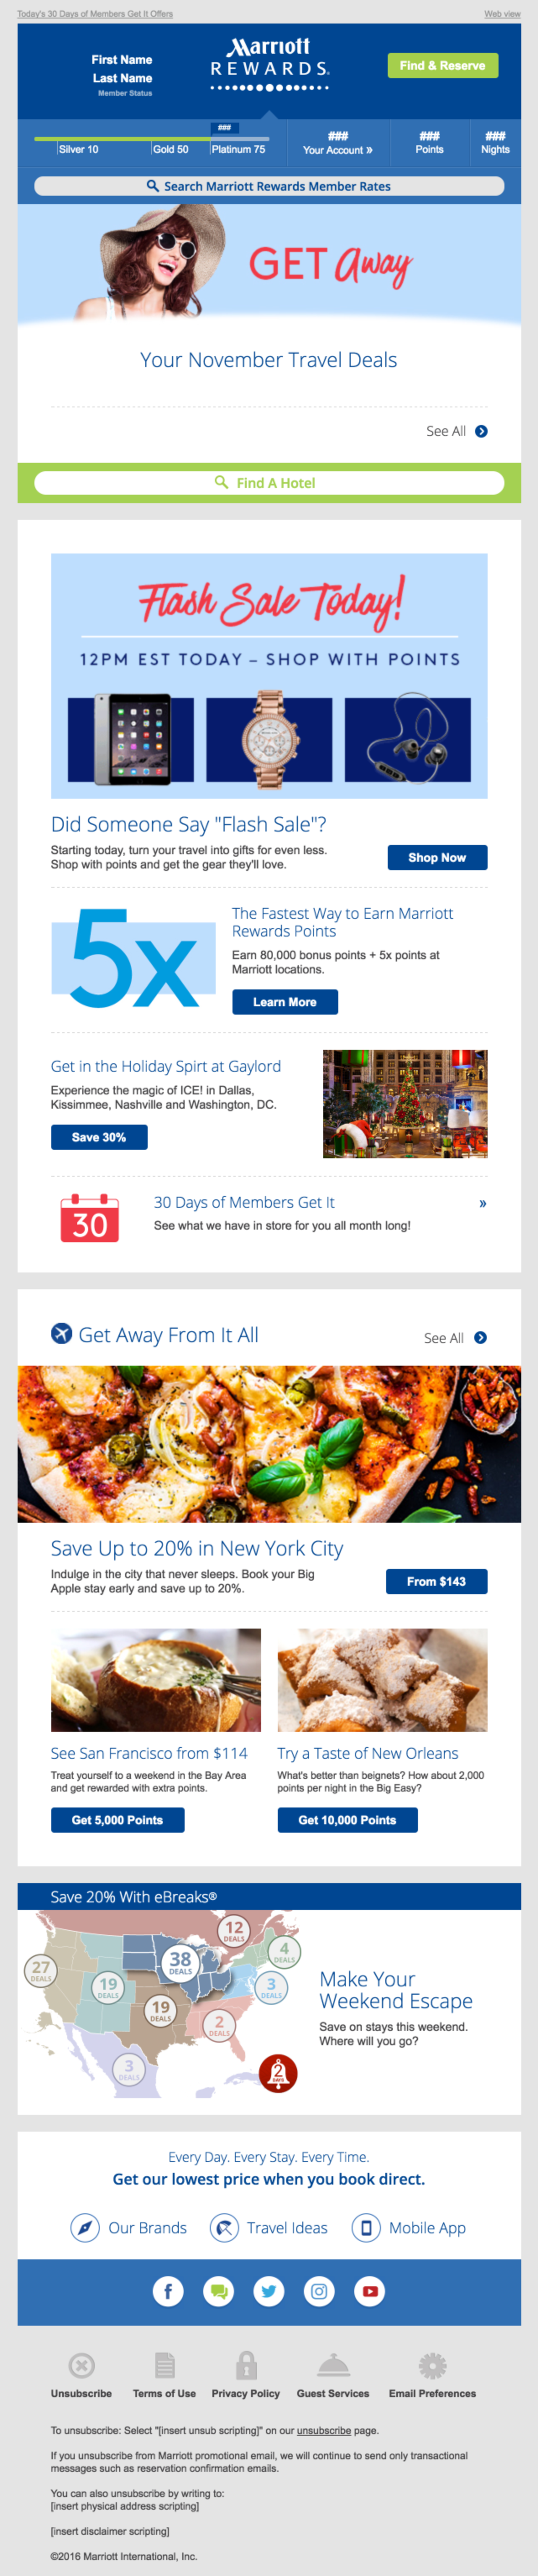Click the Search Marriott Rewards Member Rates field

click(269, 186)
